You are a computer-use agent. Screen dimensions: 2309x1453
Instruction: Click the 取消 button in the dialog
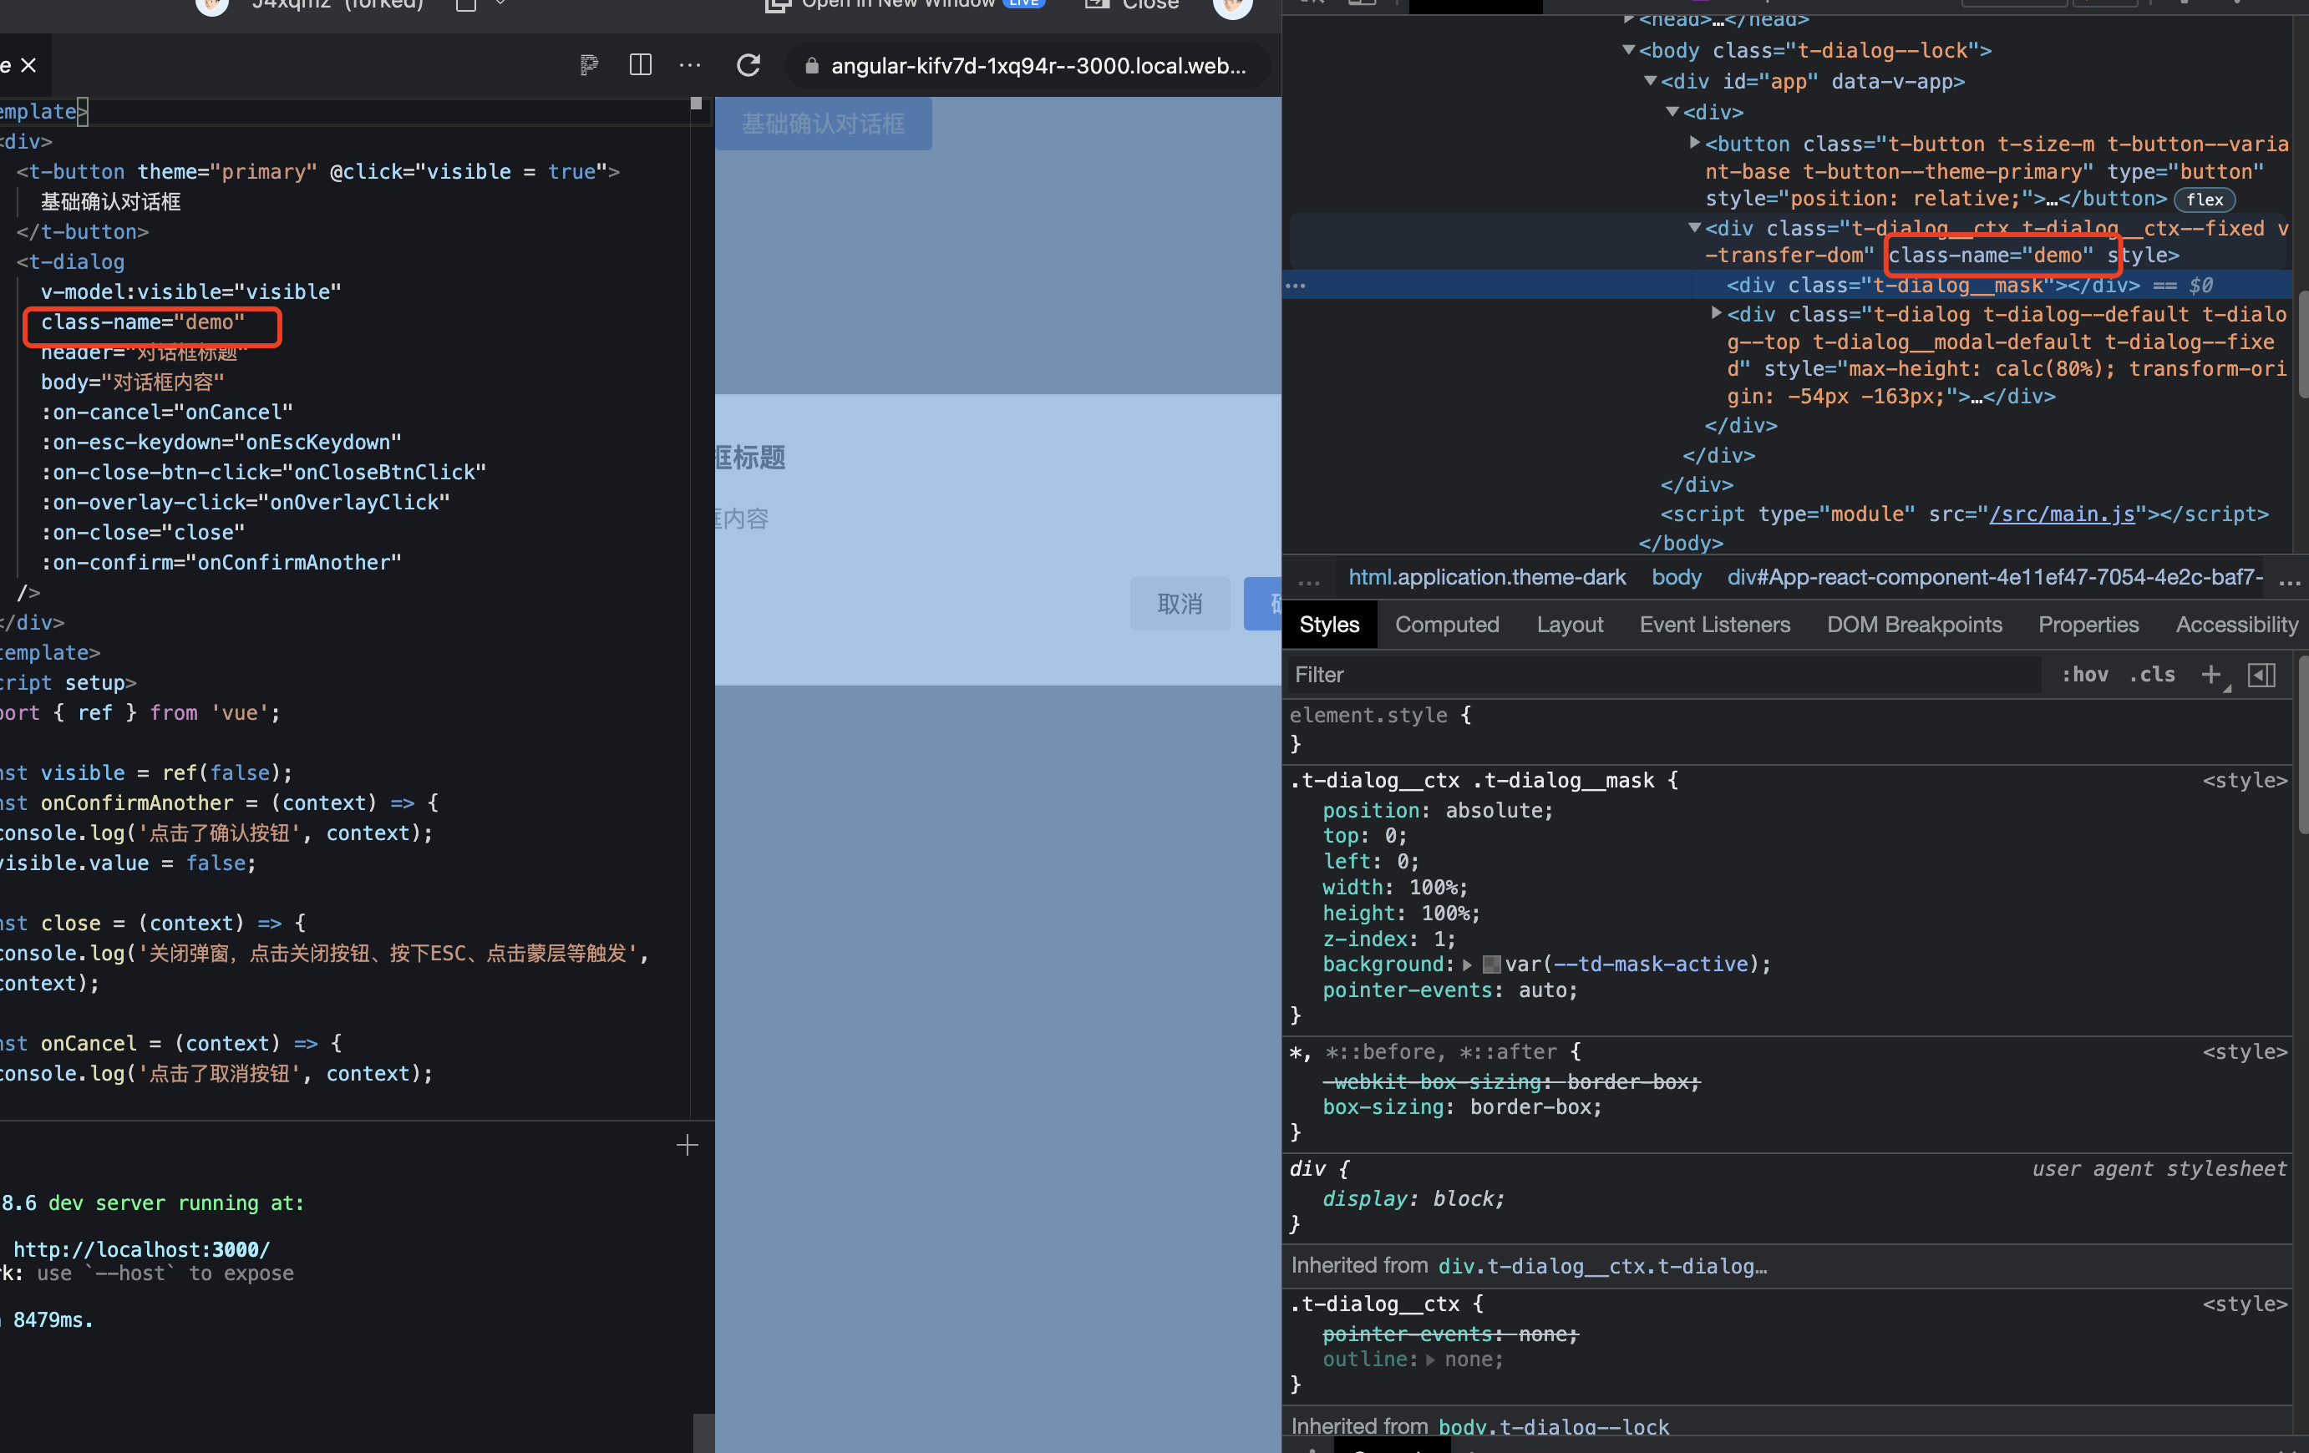(1180, 604)
